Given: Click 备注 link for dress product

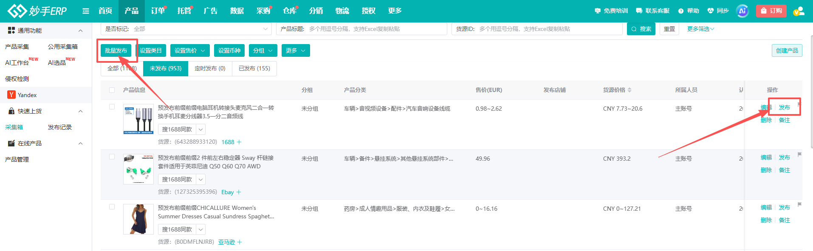Looking at the screenshot, I should (784, 220).
